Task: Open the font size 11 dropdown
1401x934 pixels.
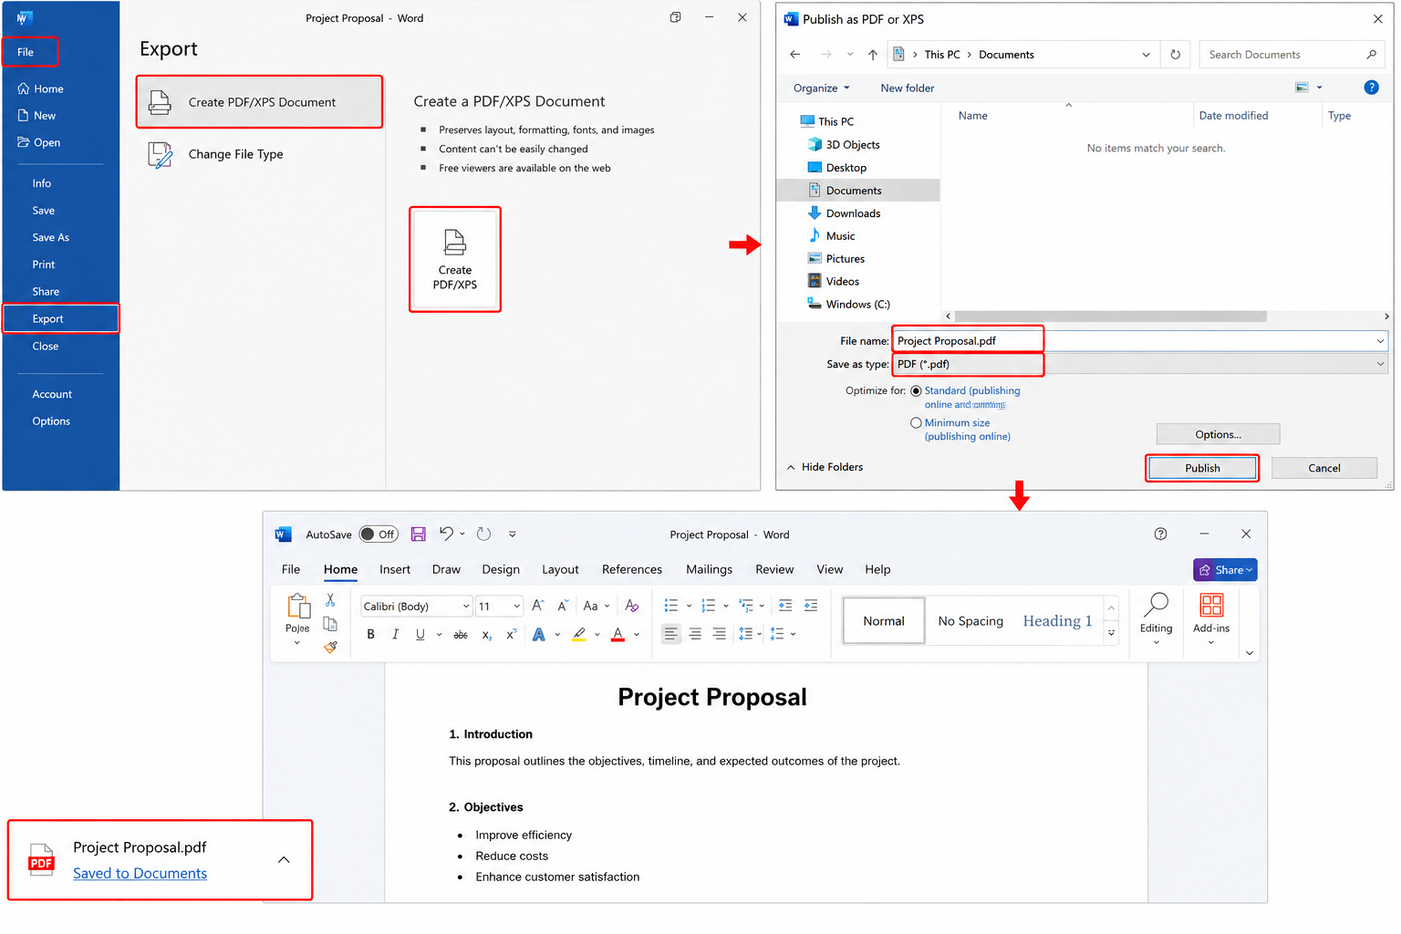Action: coord(516,607)
